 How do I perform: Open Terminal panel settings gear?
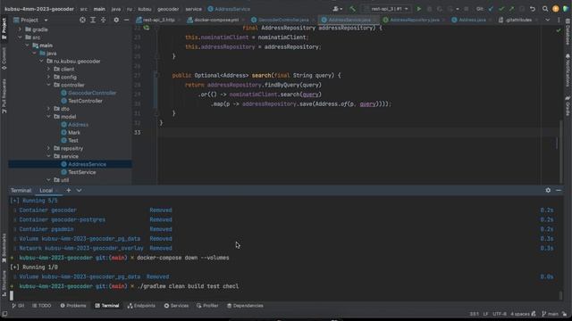click(x=548, y=190)
